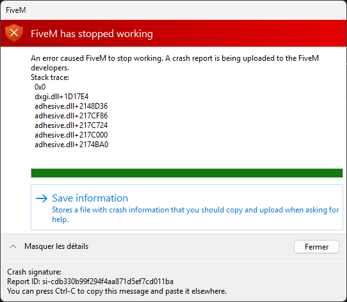Viewport: 347px width, 302px height.
Task: Click the Crash signature label
Action: pyautogui.click(x=34, y=272)
